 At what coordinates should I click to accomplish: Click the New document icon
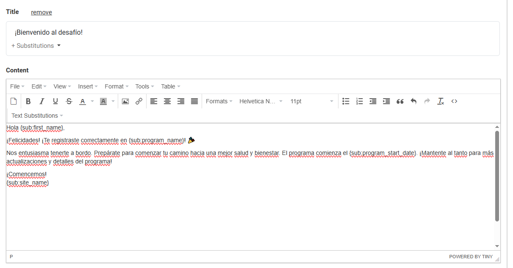pyautogui.click(x=14, y=101)
